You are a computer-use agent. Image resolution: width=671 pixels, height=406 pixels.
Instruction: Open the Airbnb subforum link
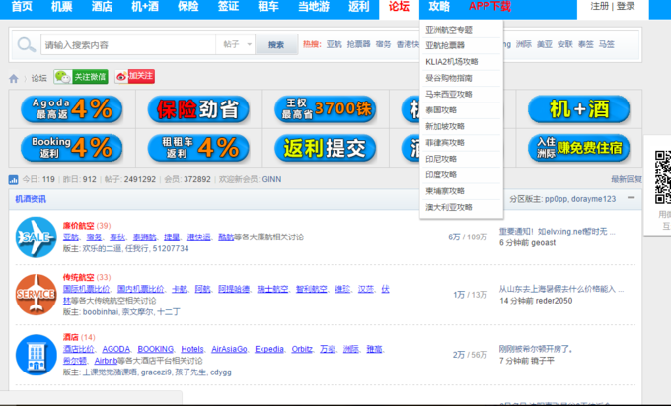coord(106,361)
